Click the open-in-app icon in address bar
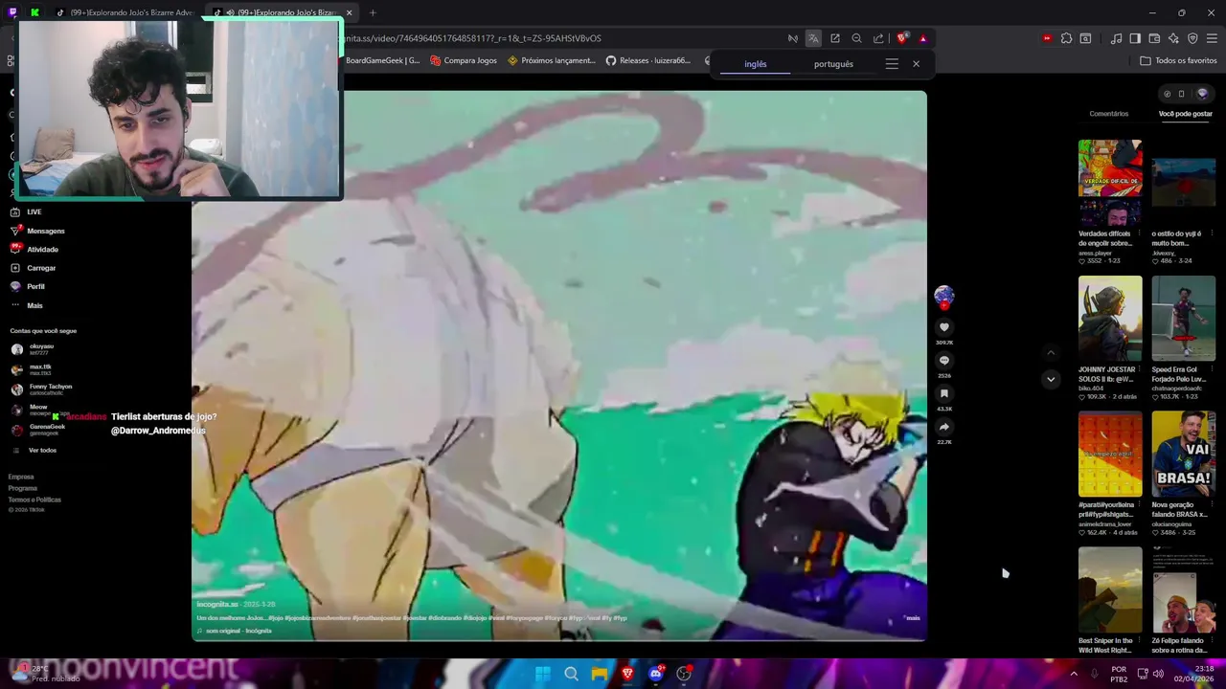This screenshot has height=689, width=1226. click(835, 38)
